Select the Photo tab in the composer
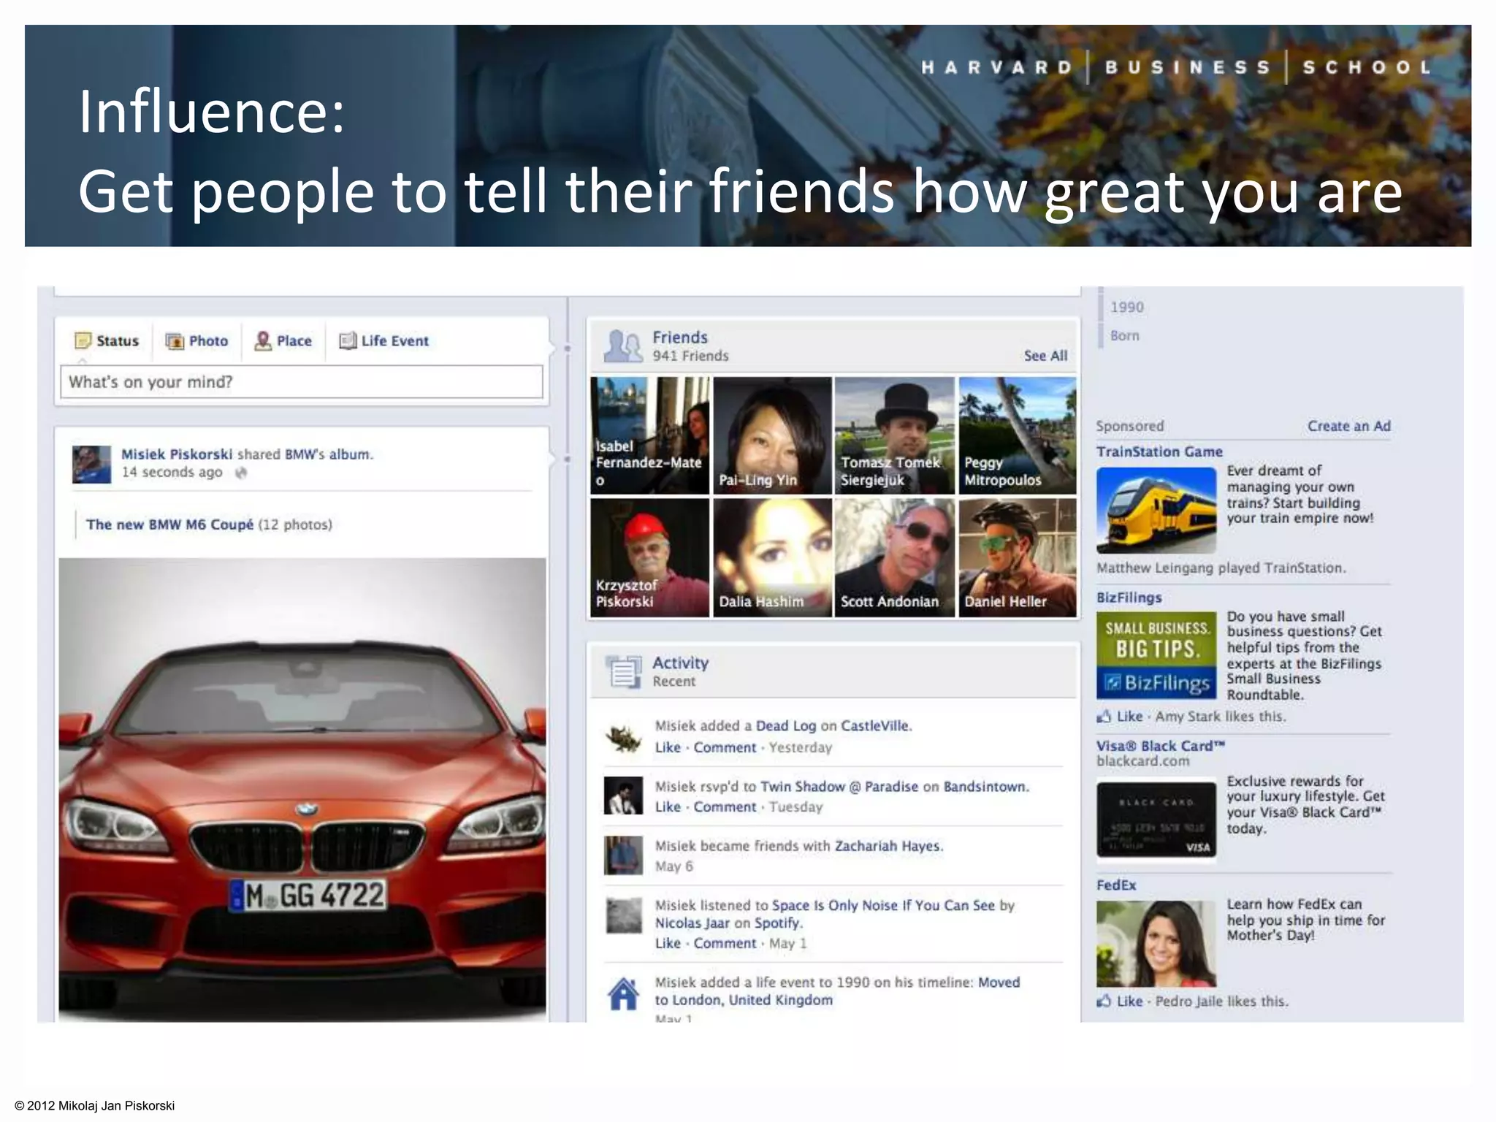The image size is (1496, 1122). point(197,341)
